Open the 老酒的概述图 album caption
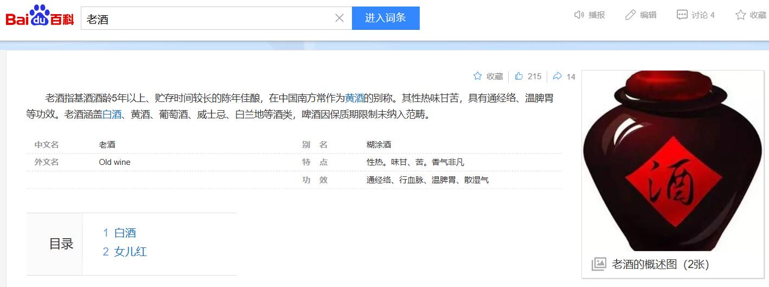The image size is (769, 287). pyautogui.click(x=660, y=265)
